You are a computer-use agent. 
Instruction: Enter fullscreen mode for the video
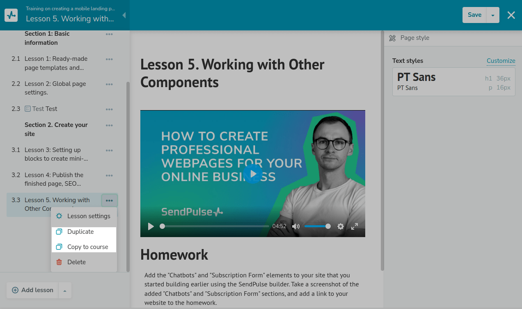click(x=355, y=226)
